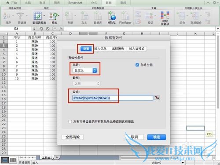Select the Error Alert (出错警告) tab
The image size is (220, 165).
tap(118, 49)
